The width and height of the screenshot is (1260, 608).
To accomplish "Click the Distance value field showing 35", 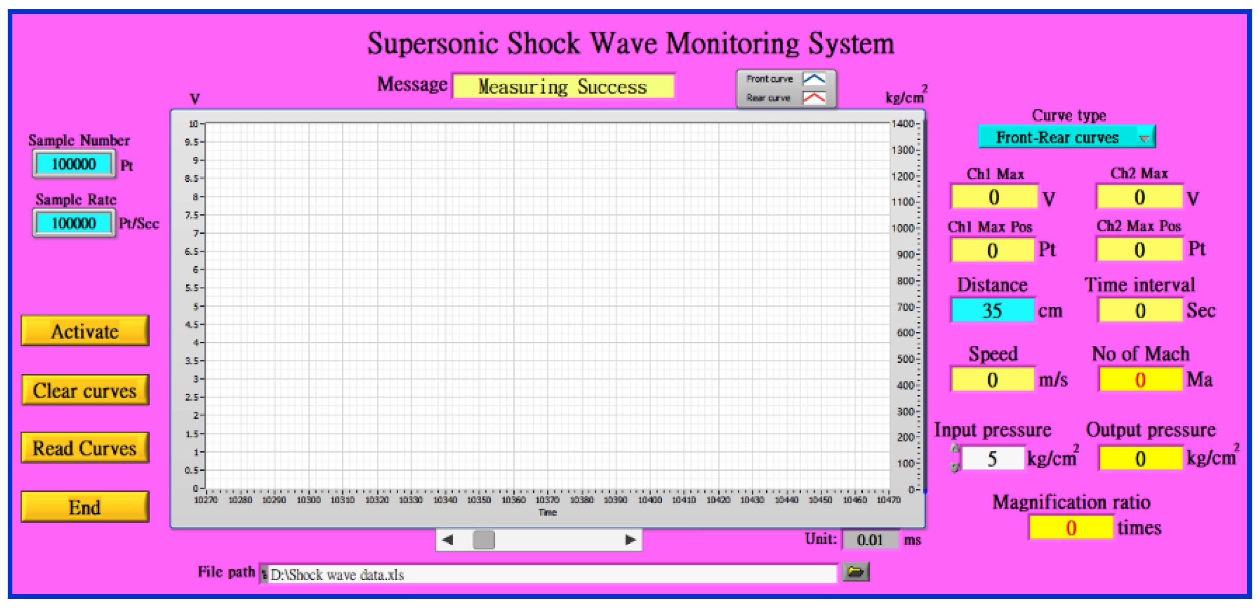I will [992, 310].
